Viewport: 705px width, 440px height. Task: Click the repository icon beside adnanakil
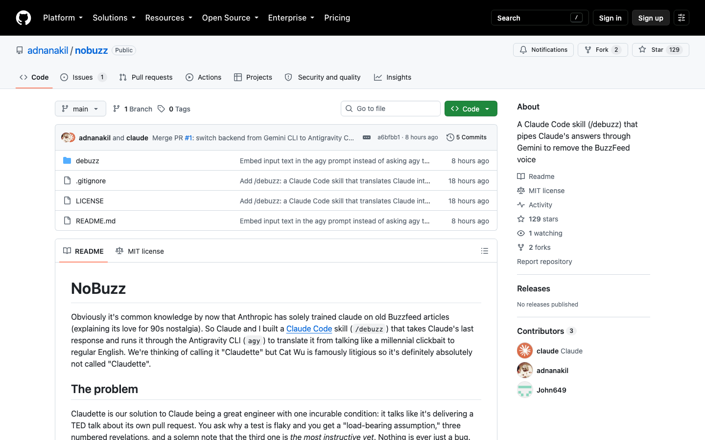click(20, 50)
